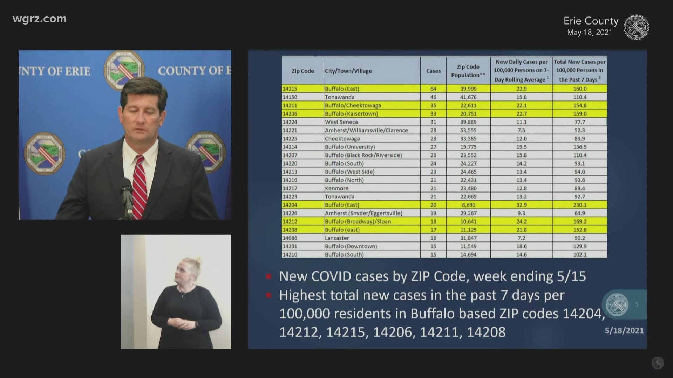Click the Buffalo (West Side) row name
The height and width of the screenshot is (378, 673).
click(349, 172)
